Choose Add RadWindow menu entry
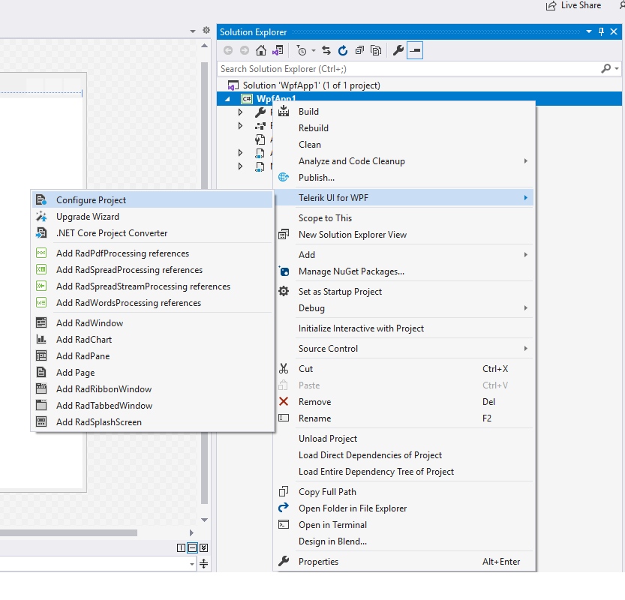625x600 pixels. [x=152, y=323]
